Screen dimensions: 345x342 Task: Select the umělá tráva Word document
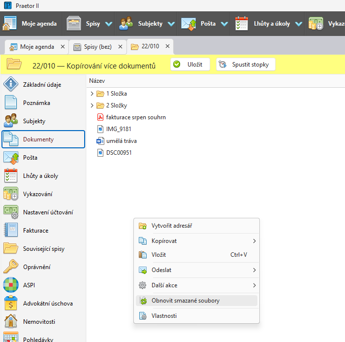tap(117, 141)
